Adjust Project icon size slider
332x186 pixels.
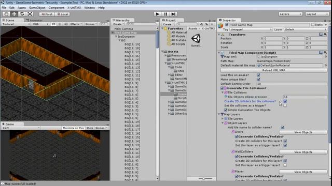[x=203, y=179]
